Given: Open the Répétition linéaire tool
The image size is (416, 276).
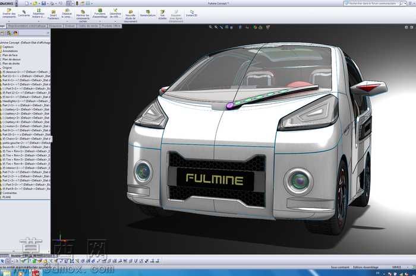Looking at the screenshot, I should tap(39, 13).
